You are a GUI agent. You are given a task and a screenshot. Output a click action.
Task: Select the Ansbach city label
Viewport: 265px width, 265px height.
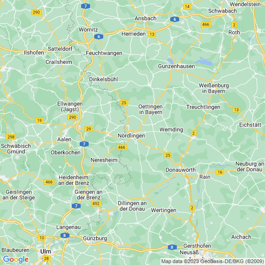[x=145, y=18]
